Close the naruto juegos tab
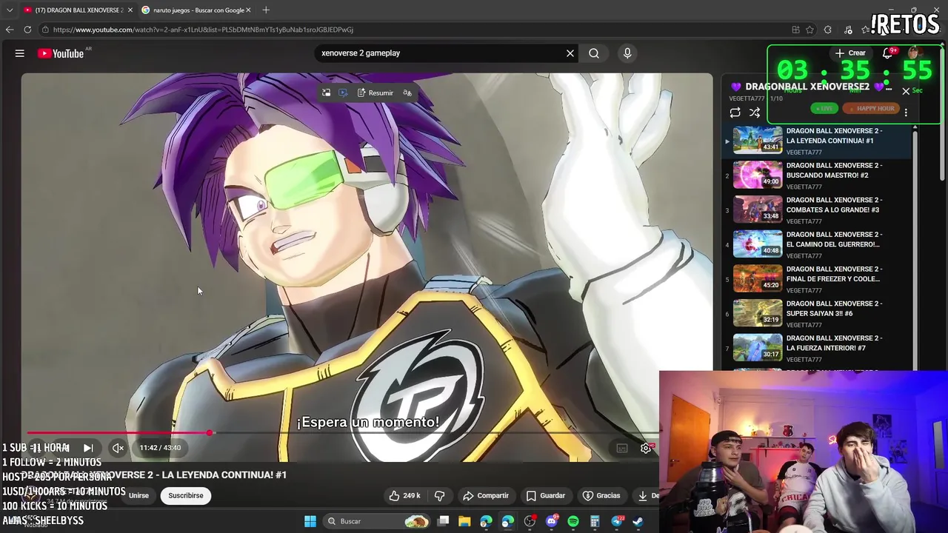Screen dimensions: 948x533 [x=248, y=10]
